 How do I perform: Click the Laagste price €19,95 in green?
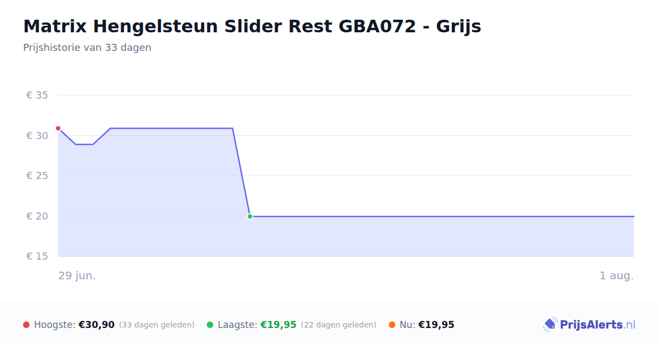[279, 325]
